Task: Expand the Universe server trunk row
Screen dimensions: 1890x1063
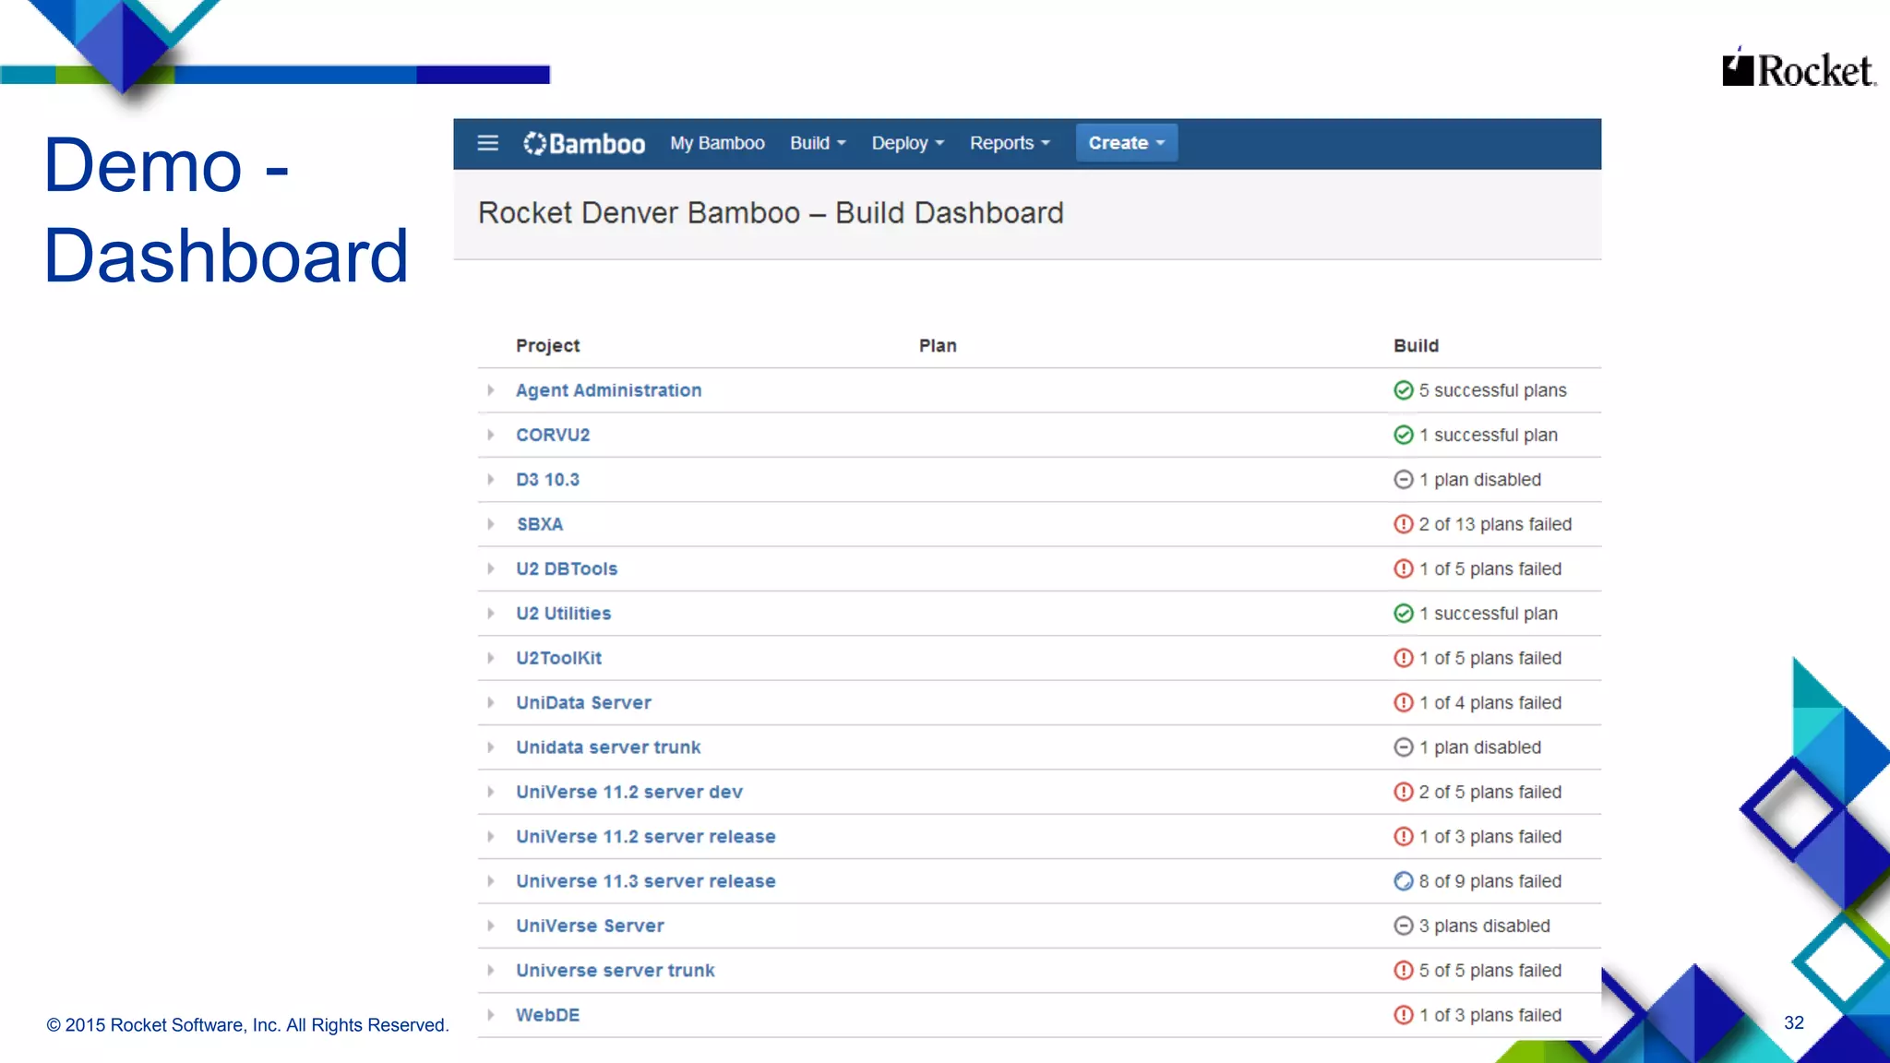Action: (x=491, y=970)
